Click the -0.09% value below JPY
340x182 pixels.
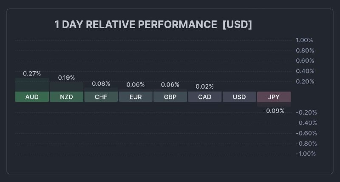pyautogui.click(x=274, y=111)
